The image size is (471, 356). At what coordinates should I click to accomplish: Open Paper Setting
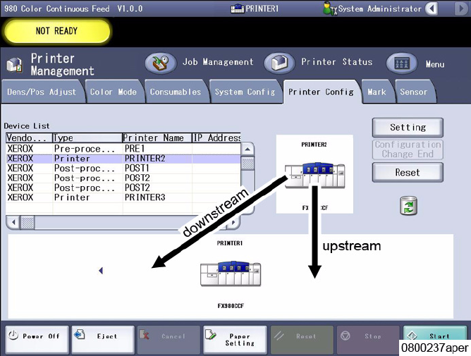coord(235,339)
